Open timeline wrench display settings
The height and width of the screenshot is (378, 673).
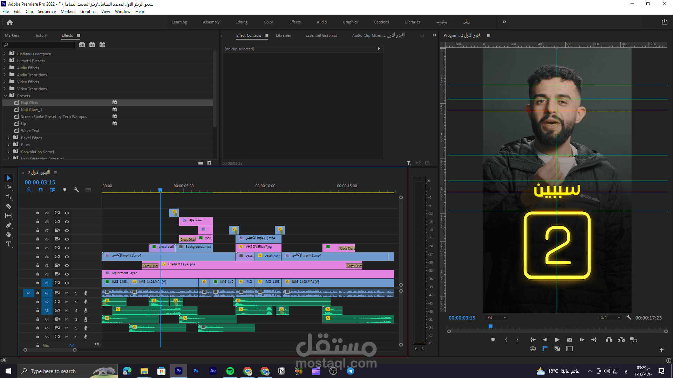point(76,190)
